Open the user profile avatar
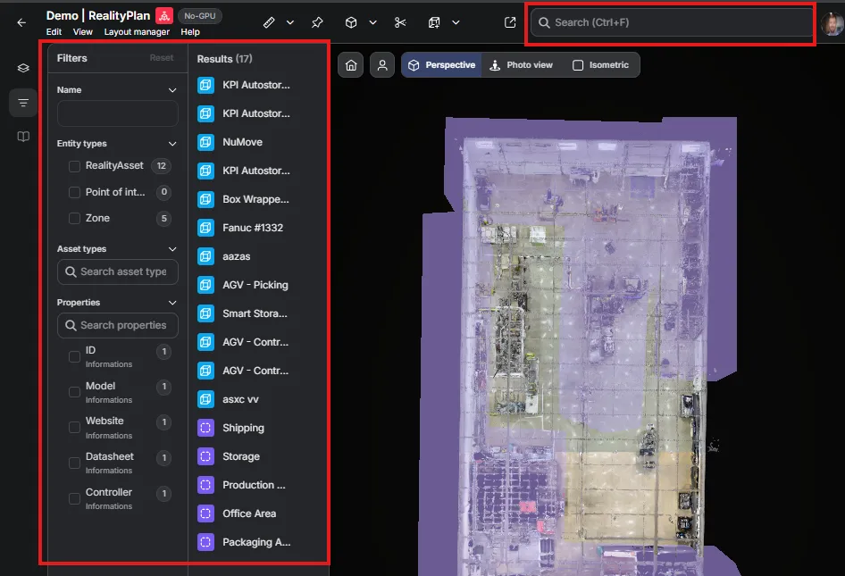Screen dimensions: 845x576 coord(832,23)
